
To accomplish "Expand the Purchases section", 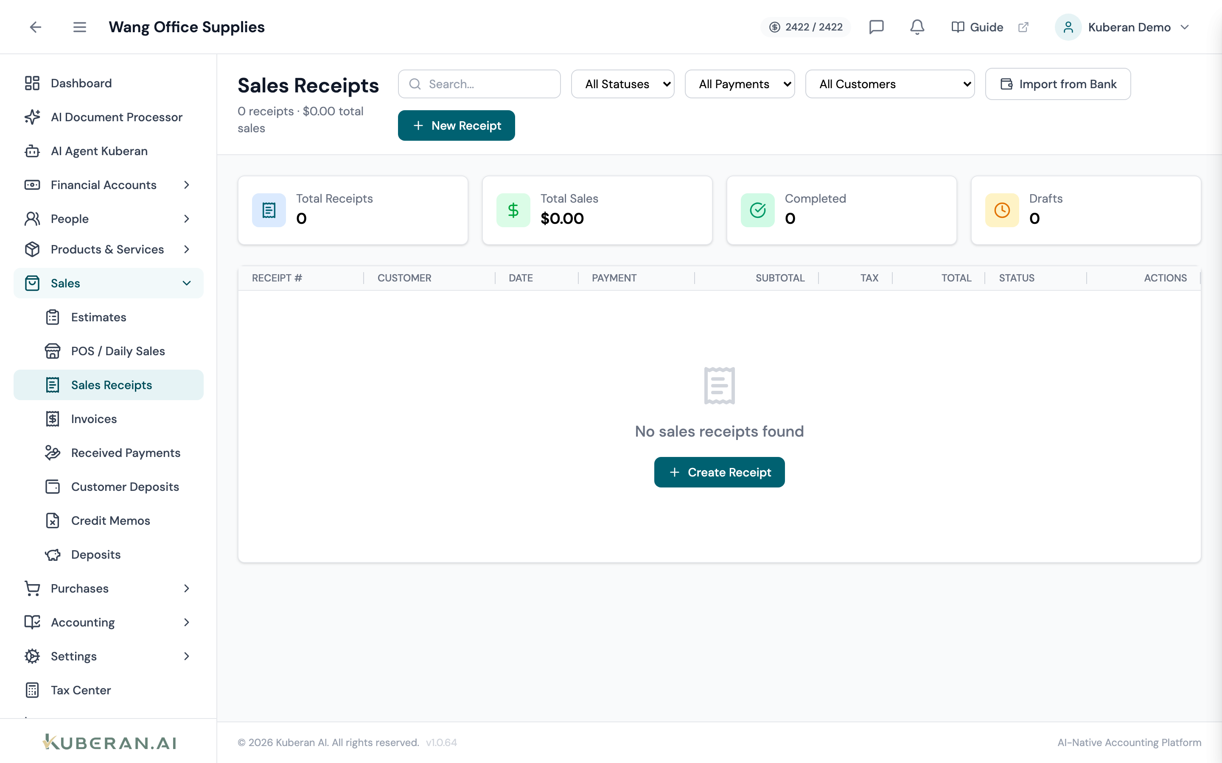I will (109, 588).
